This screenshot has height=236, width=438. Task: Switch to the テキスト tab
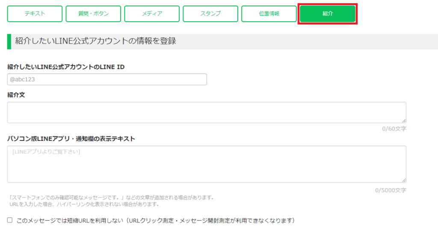click(x=35, y=14)
